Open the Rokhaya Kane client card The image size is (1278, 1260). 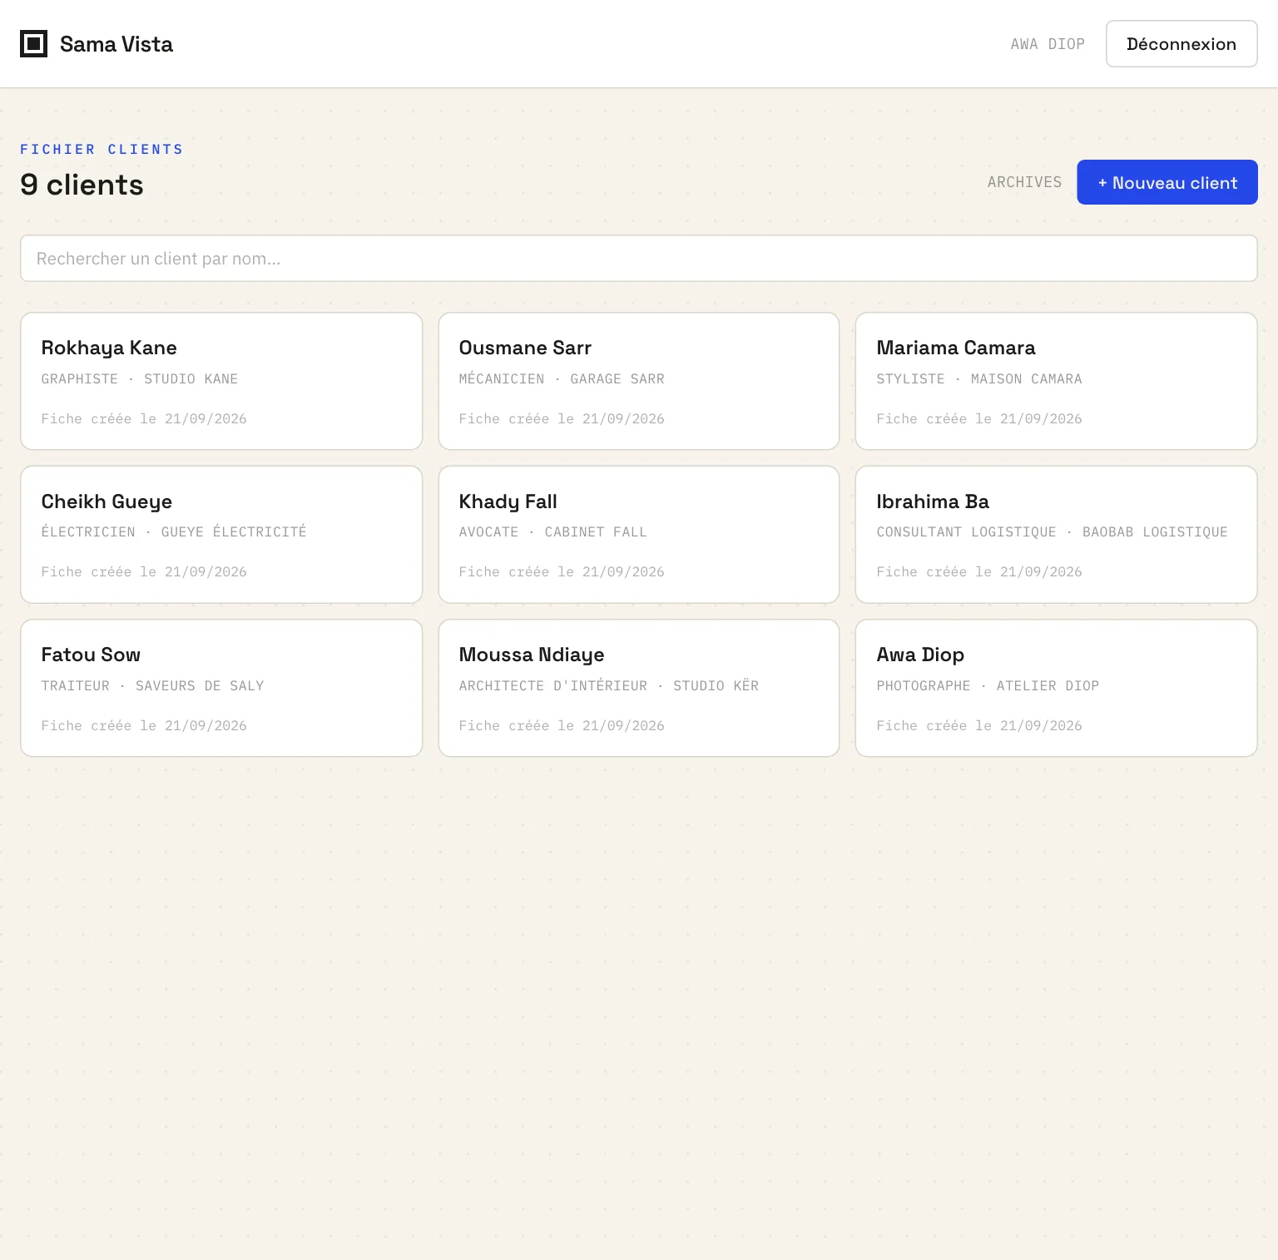pyautogui.click(x=221, y=381)
